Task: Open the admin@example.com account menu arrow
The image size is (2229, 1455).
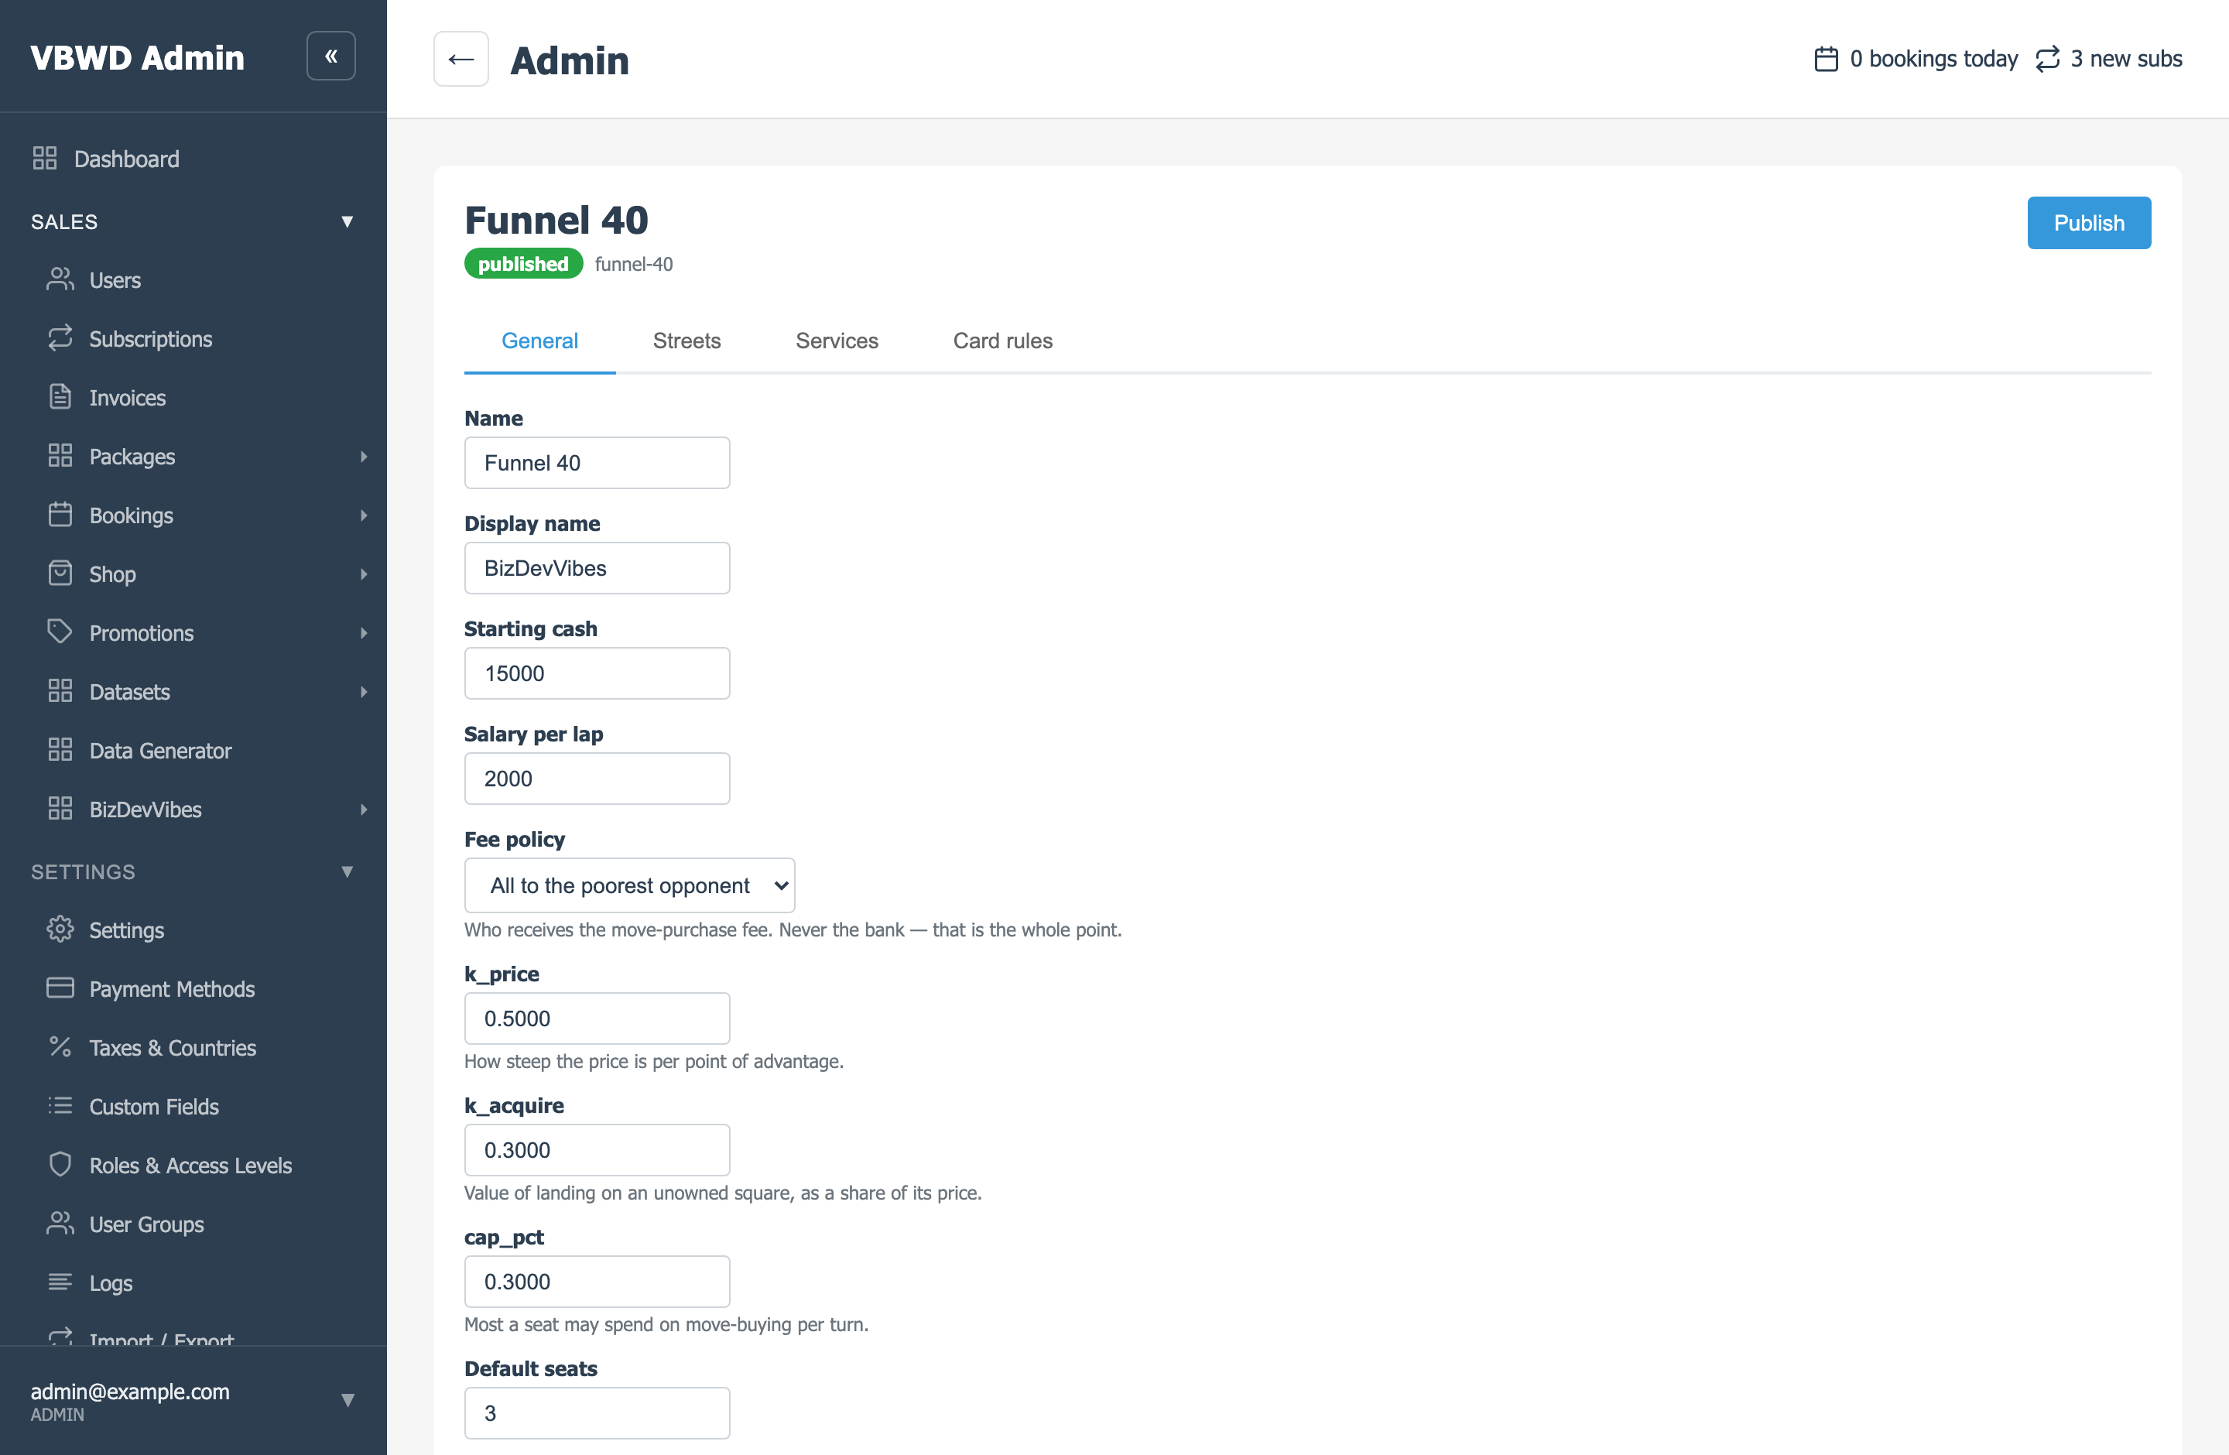Action: [348, 1400]
